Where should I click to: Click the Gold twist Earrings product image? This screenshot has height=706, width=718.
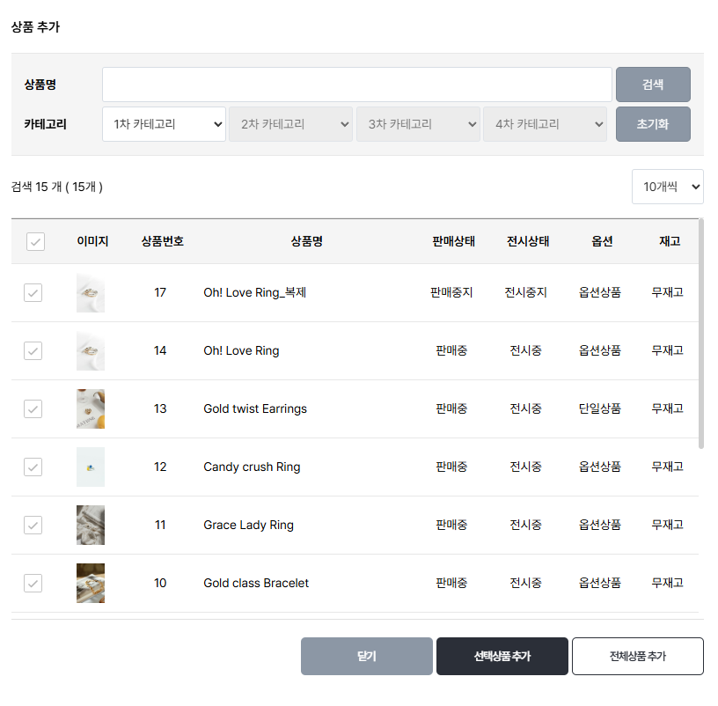(91, 409)
